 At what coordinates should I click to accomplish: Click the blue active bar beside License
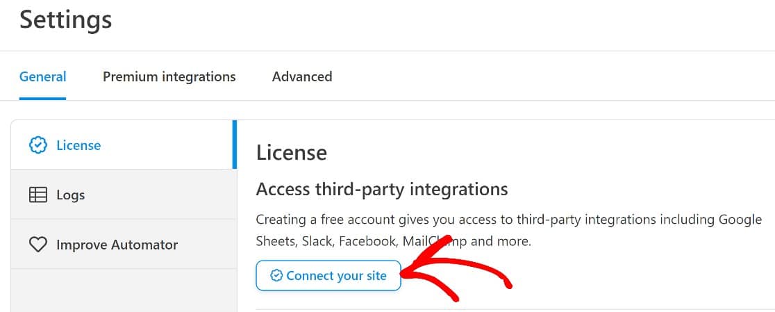pos(235,145)
